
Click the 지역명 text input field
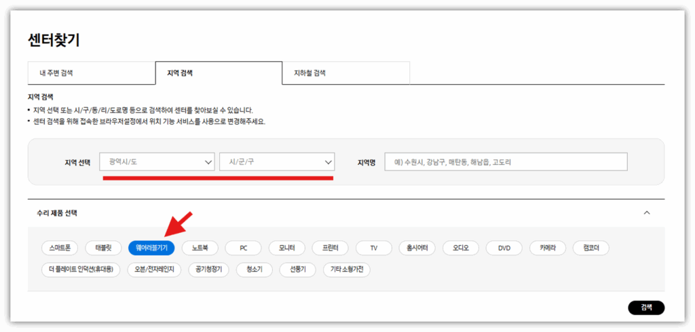(x=506, y=162)
